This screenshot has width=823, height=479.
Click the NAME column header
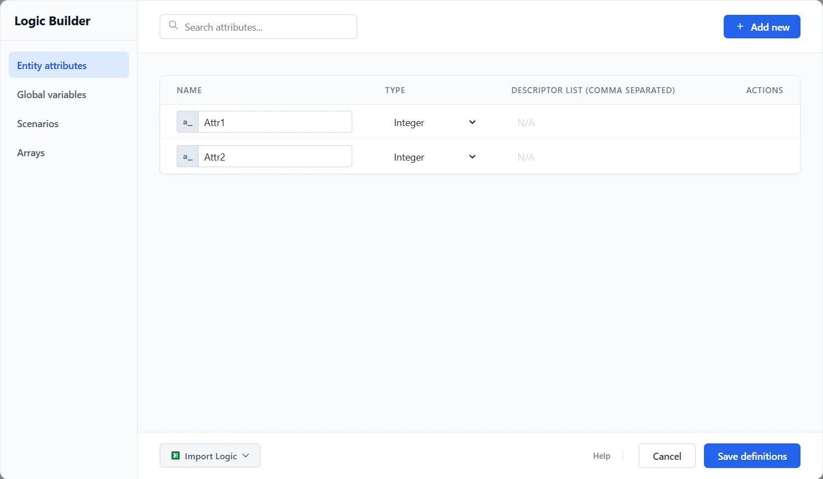click(x=189, y=90)
